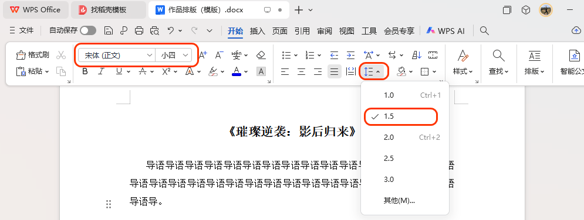Click the sort A-to-Z icon
The width and height of the screenshot is (584, 220).
click(x=416, y=55)
